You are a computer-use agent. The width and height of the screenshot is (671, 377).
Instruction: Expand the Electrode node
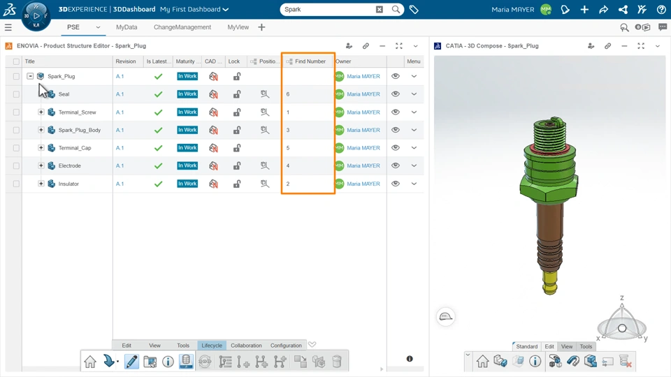(41, 165)
